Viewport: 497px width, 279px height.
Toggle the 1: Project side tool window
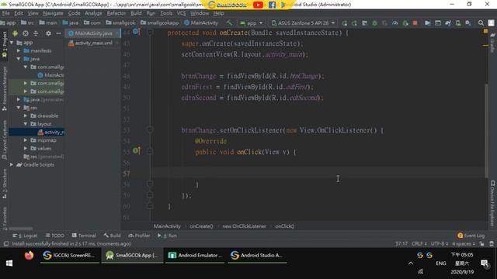point(4,45)
